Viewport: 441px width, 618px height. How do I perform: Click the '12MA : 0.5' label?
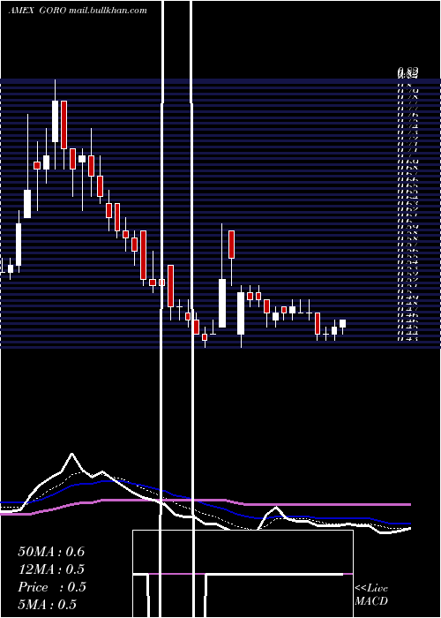point(51,569)
